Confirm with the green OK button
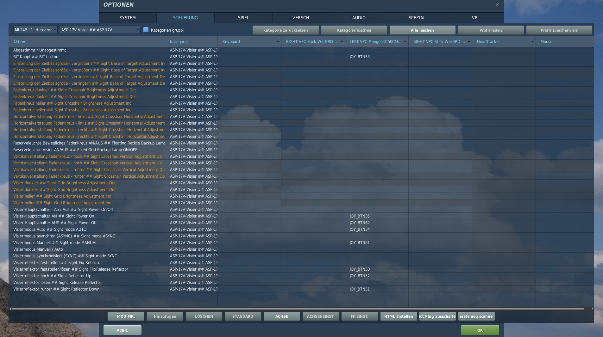Screen dimensions: 603x337 click(x=480, y=330)
